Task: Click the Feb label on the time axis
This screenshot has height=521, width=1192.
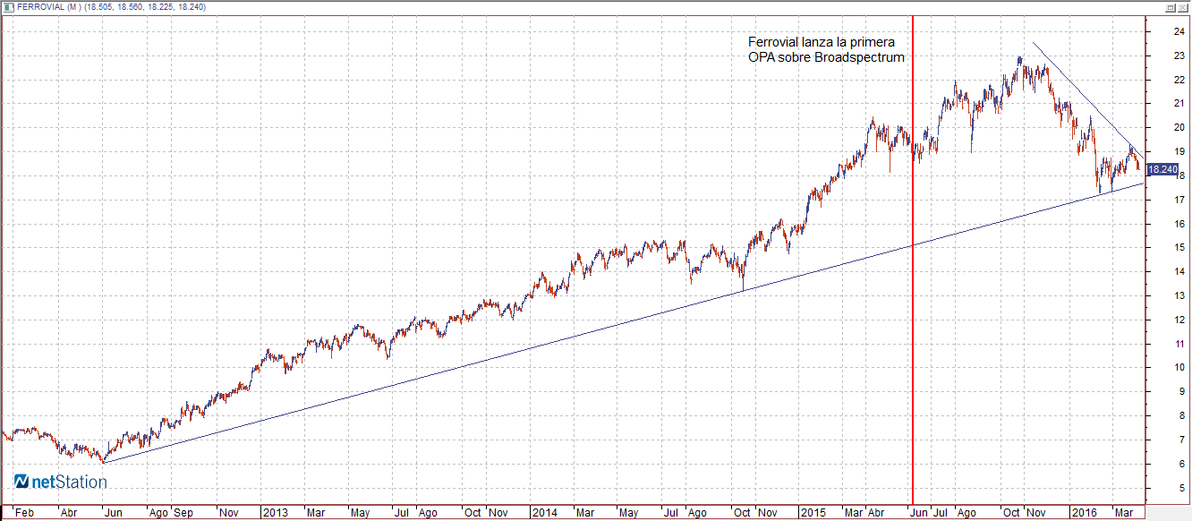Action: 25,513
